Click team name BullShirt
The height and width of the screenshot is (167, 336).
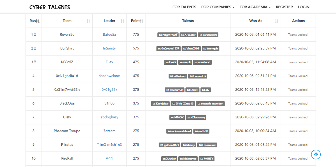67,48
